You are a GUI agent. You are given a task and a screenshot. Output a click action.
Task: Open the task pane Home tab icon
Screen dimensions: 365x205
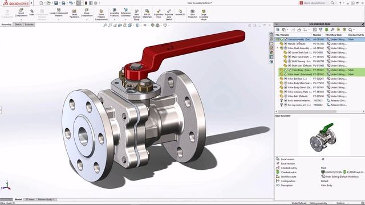point(271,34)
